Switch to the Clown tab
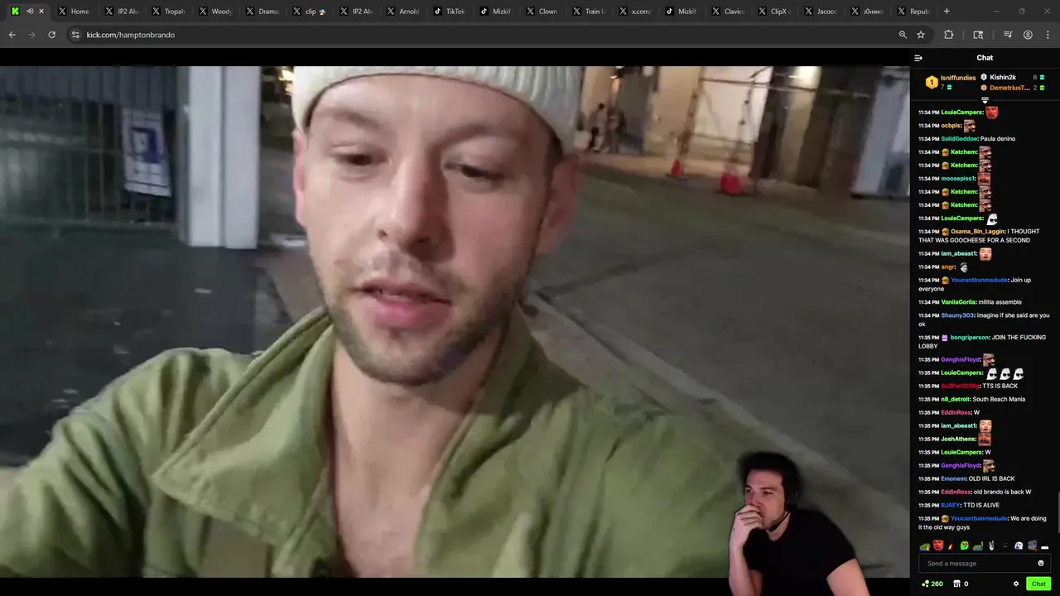This screenshot has height=596, width=1060. click(x=542, y=12)
